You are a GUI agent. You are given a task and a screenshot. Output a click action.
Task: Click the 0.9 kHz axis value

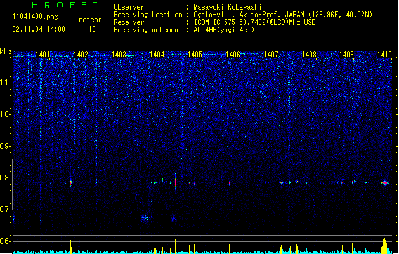click(6, 146)
